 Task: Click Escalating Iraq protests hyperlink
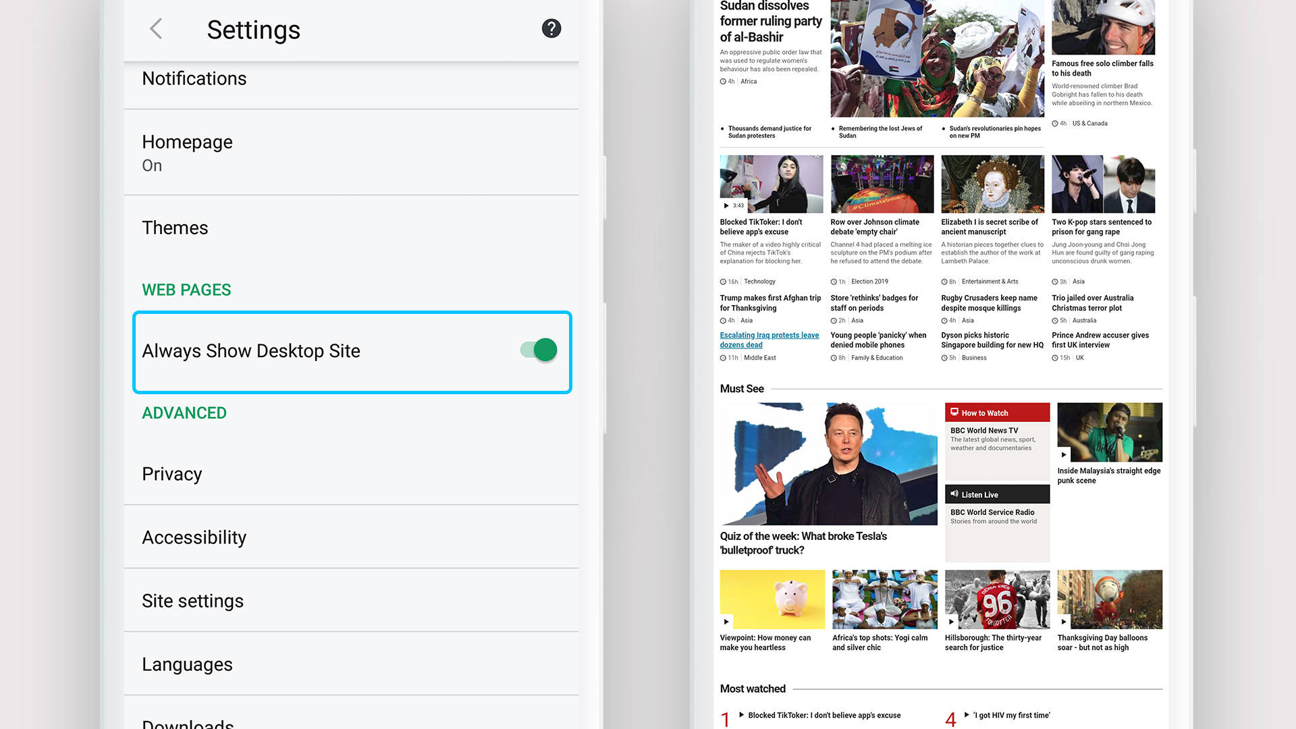tap(769, 339)
